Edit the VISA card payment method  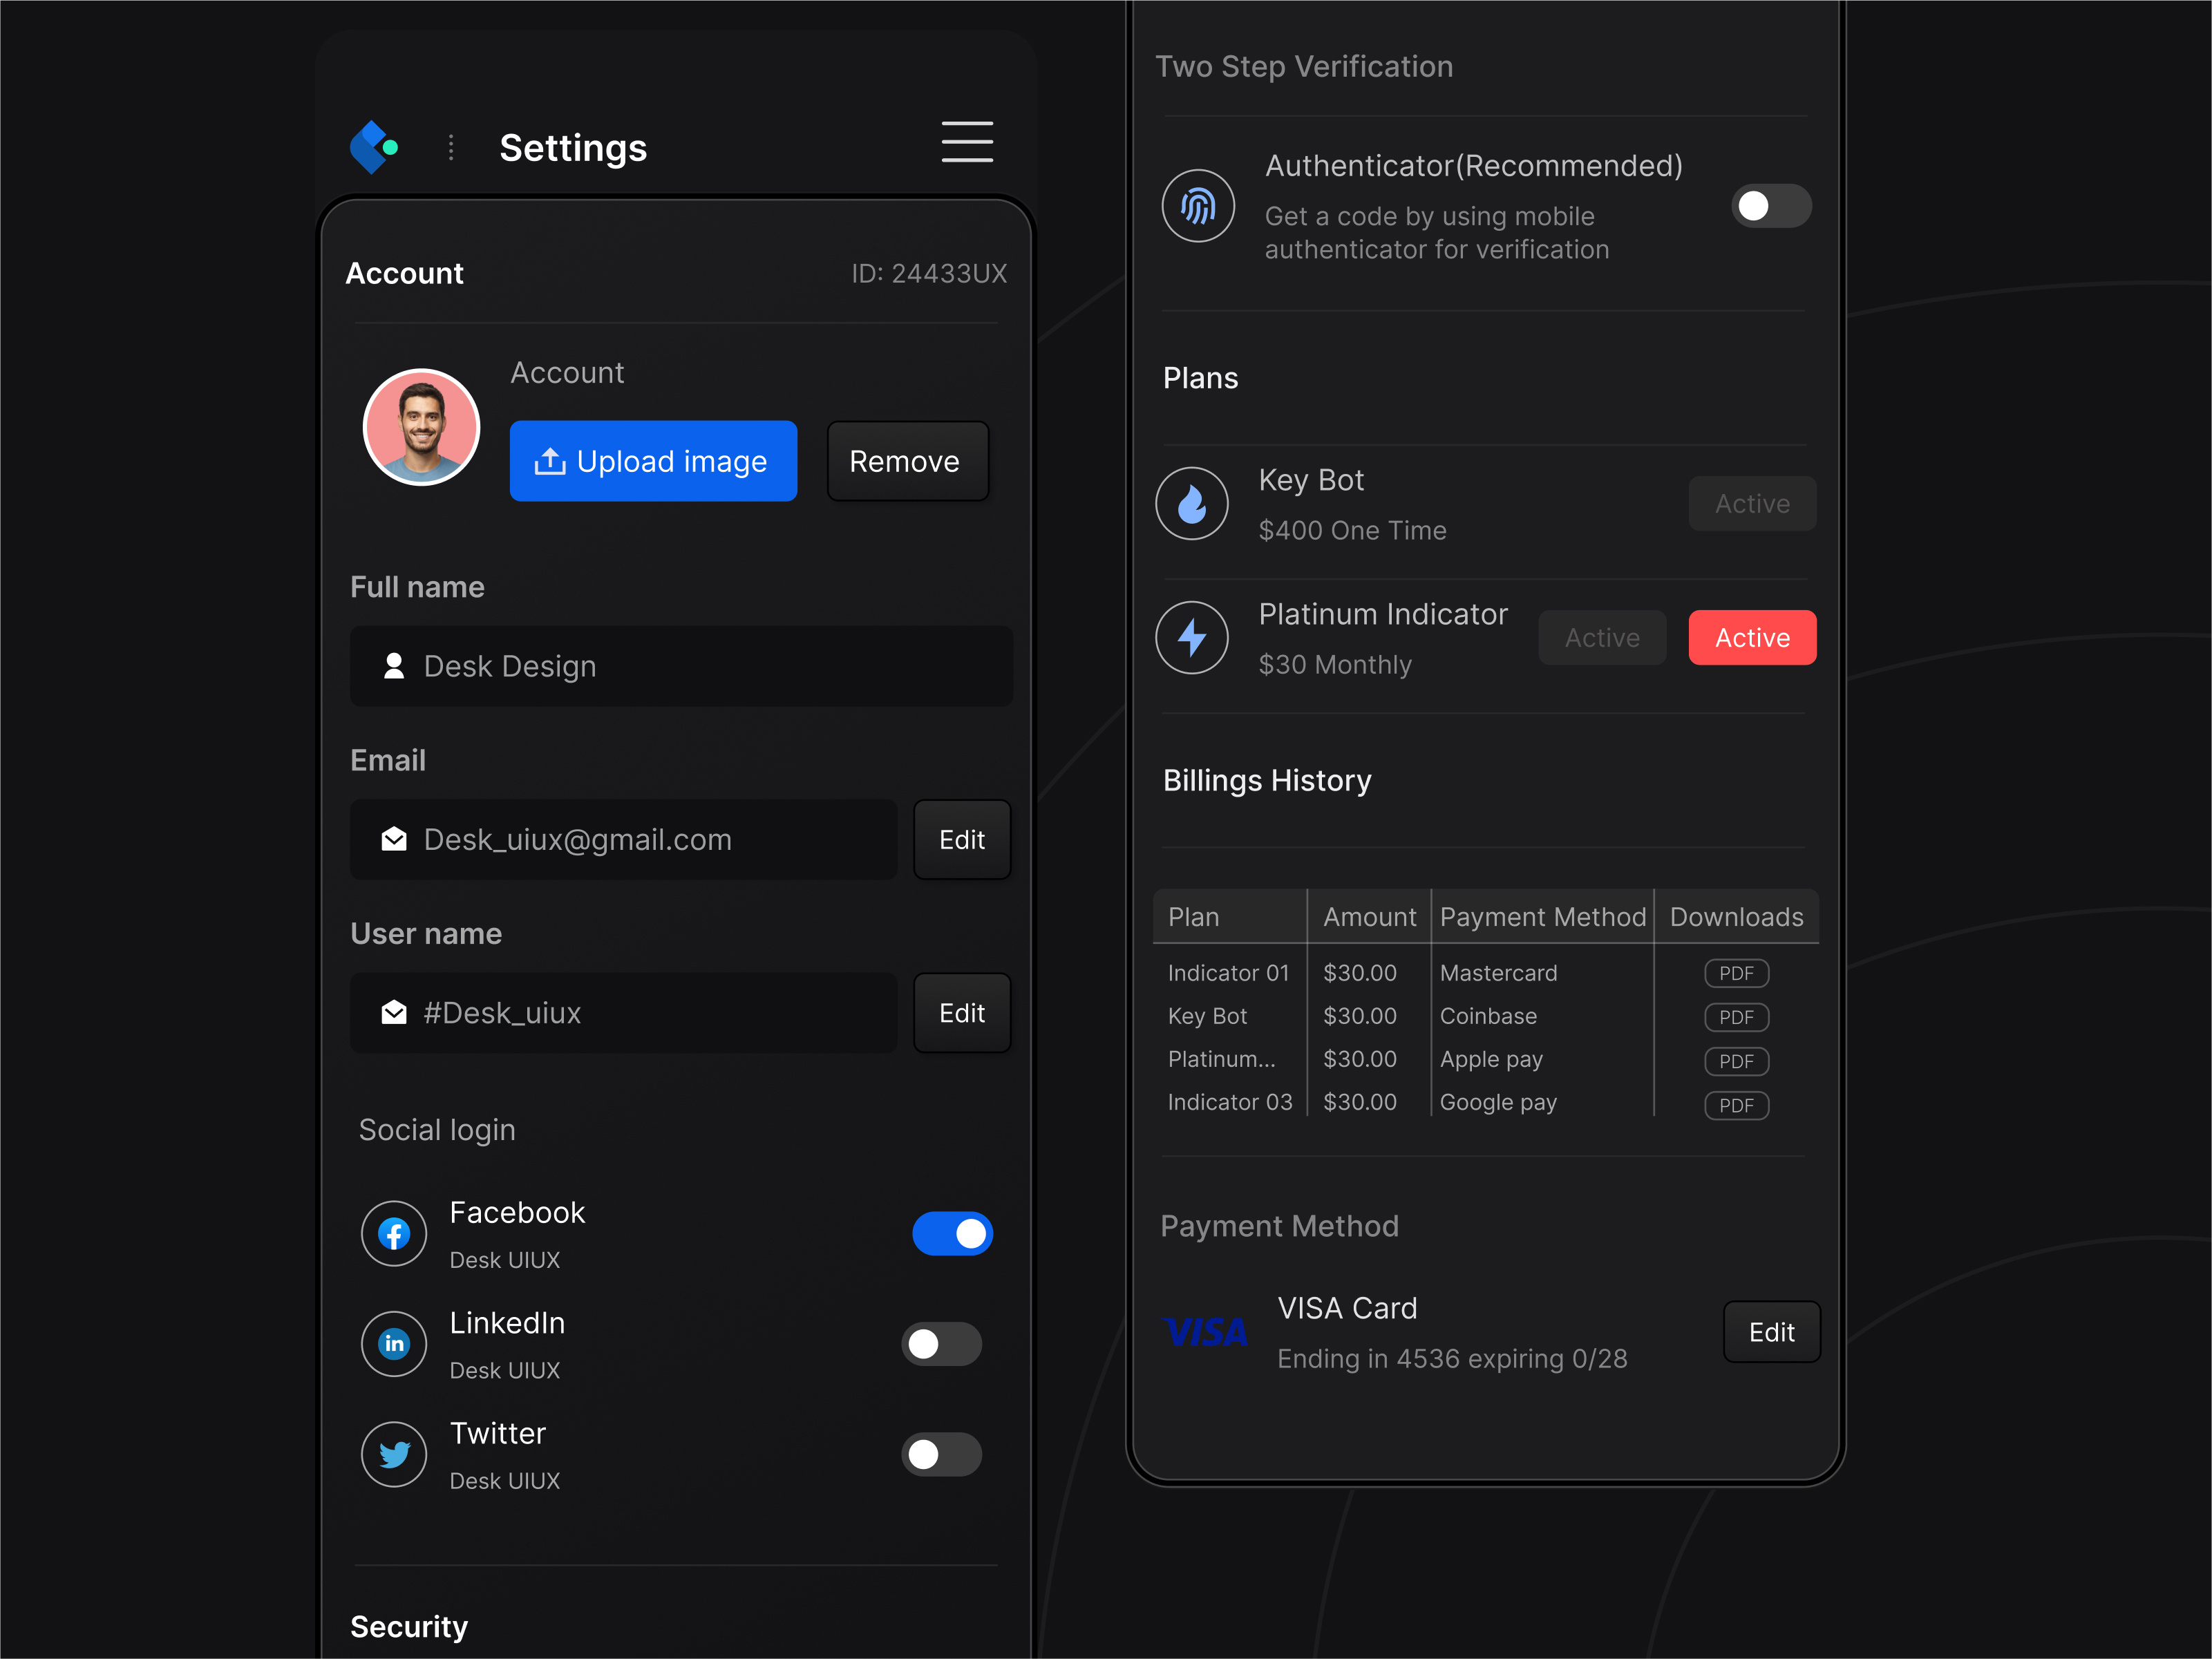tap(1771, 1331)
